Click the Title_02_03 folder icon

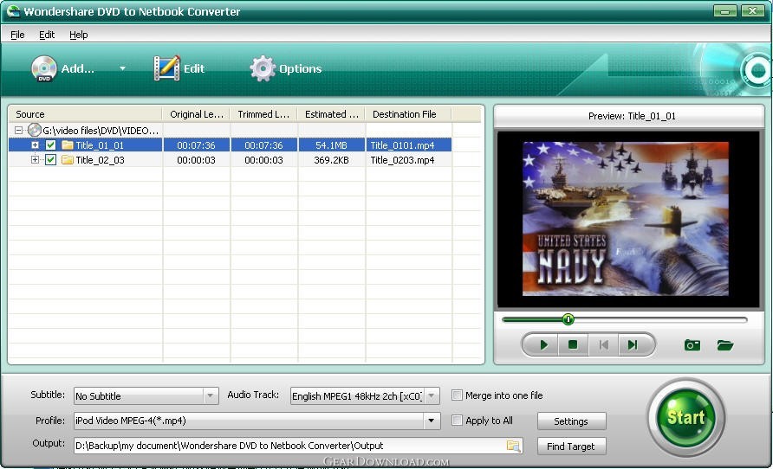coord(68,159)
